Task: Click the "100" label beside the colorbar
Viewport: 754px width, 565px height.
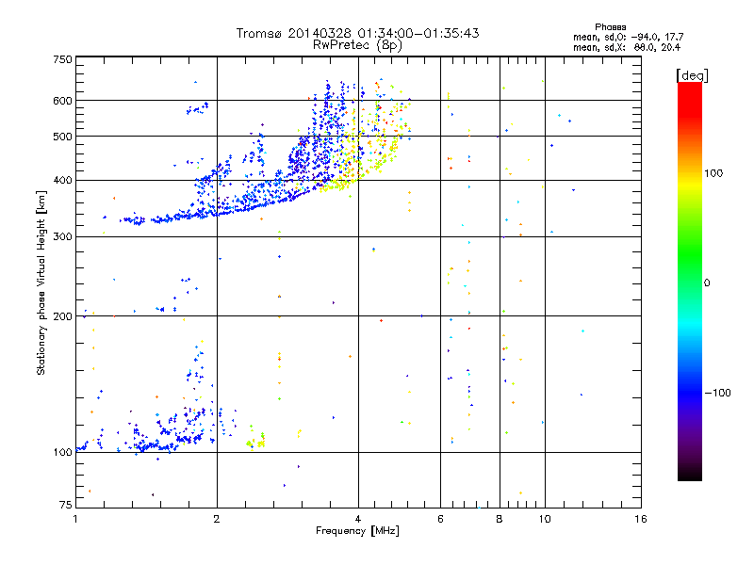Action: 713,173
